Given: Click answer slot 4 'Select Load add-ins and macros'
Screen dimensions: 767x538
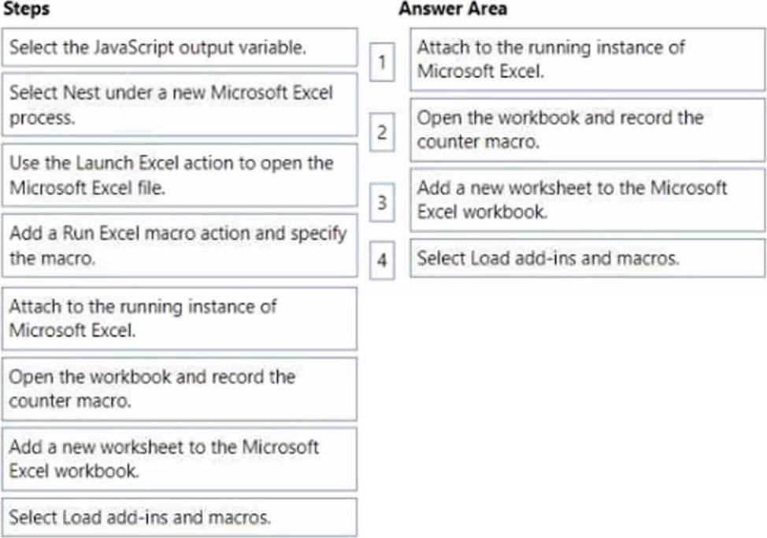Looking at the screenshot, I should coord(587,258).
